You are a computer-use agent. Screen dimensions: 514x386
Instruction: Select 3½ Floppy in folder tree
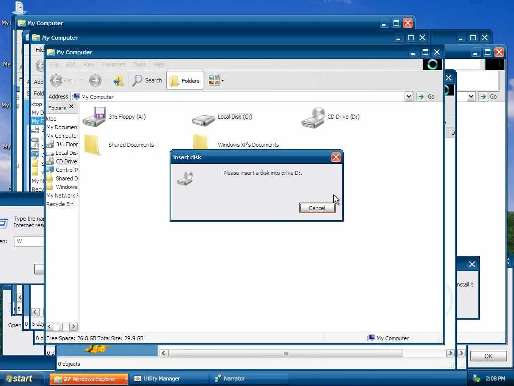[62, 144]
